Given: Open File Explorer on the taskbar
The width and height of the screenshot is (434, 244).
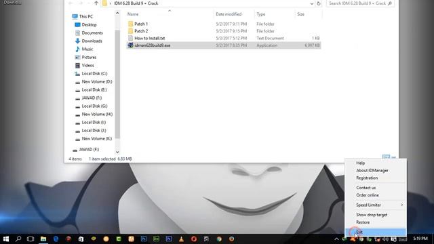Looking at the screenshot, I should 43,239.
